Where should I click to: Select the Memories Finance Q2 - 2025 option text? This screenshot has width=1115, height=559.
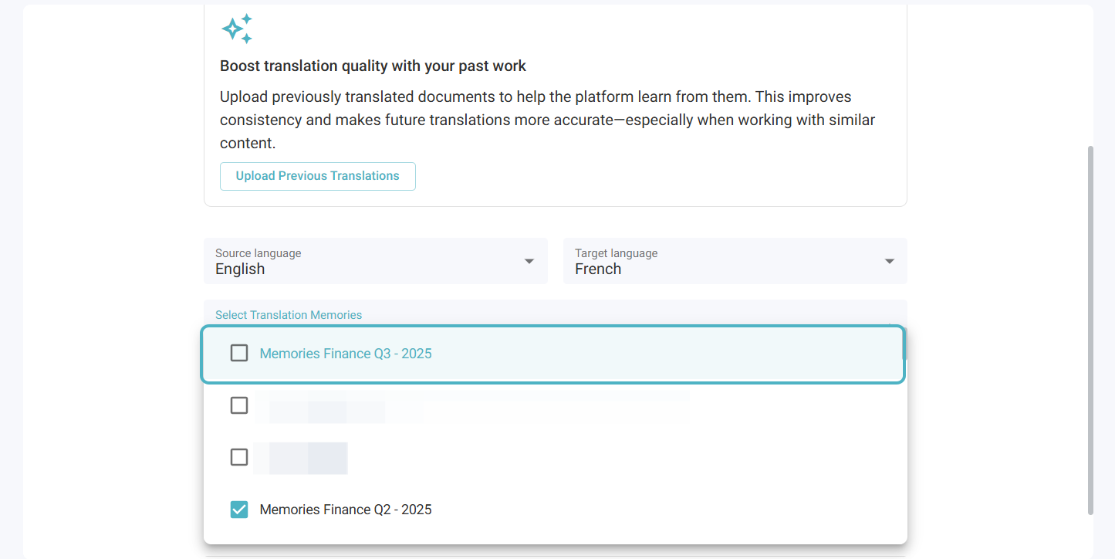(x=346, y=510)
